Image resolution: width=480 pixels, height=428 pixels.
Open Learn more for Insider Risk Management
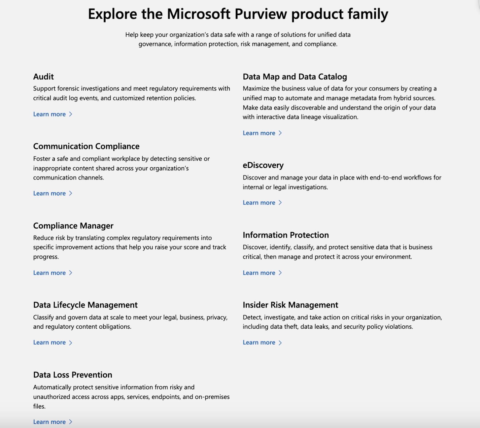[x=259, y=342]
